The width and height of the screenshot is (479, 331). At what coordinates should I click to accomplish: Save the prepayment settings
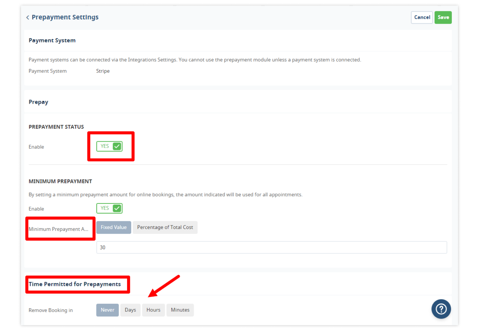[443, 18]
